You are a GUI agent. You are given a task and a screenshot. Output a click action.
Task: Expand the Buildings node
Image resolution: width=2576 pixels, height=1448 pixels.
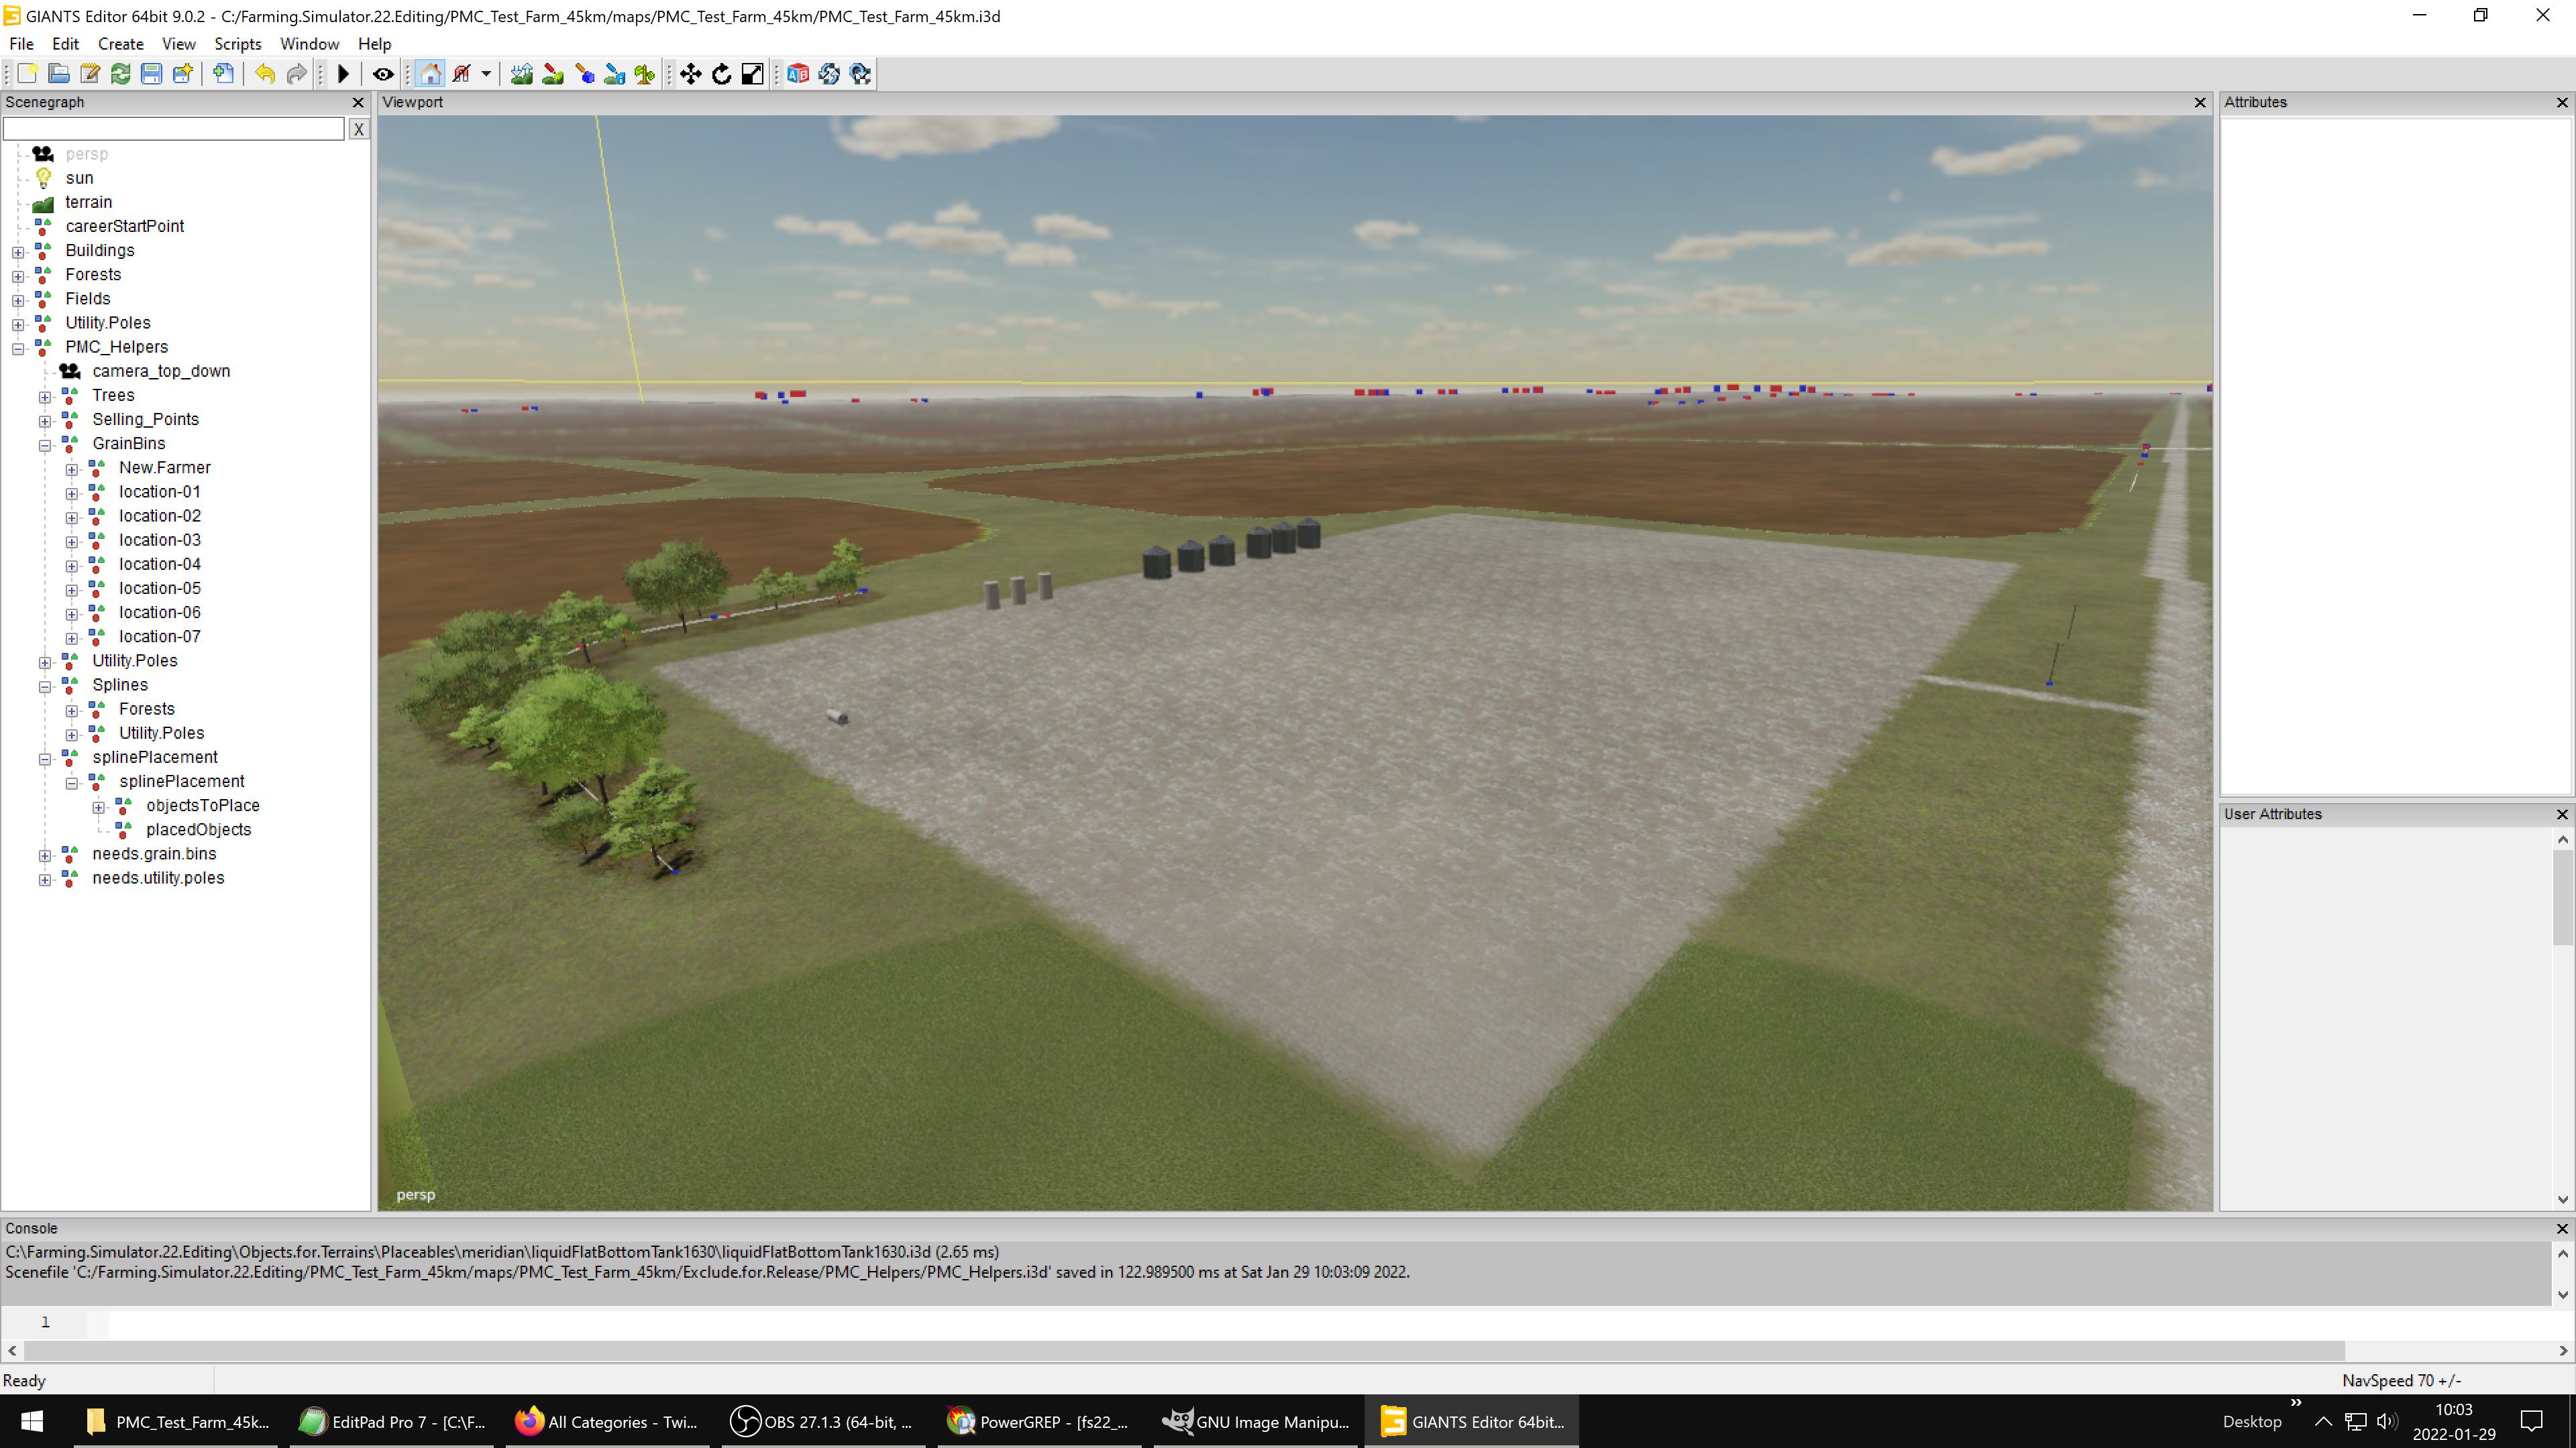point(18,252)
